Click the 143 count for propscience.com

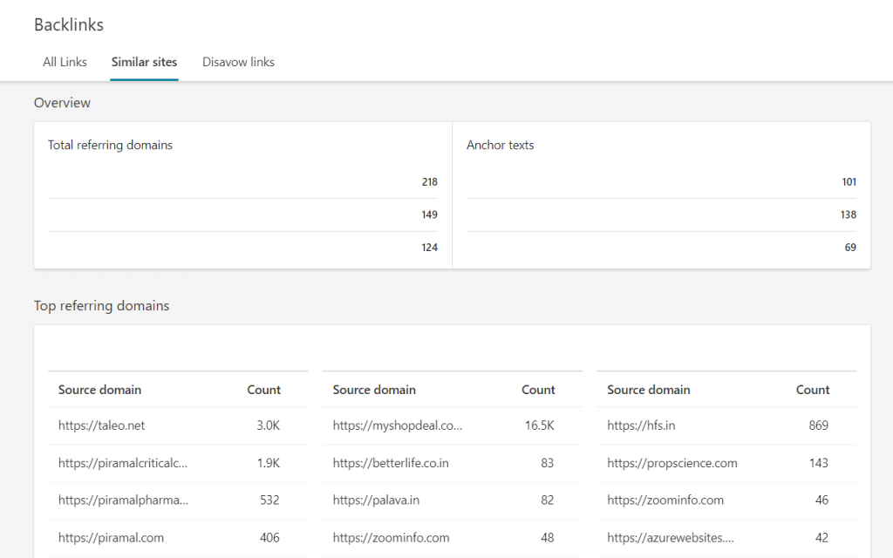click(818, 463)
